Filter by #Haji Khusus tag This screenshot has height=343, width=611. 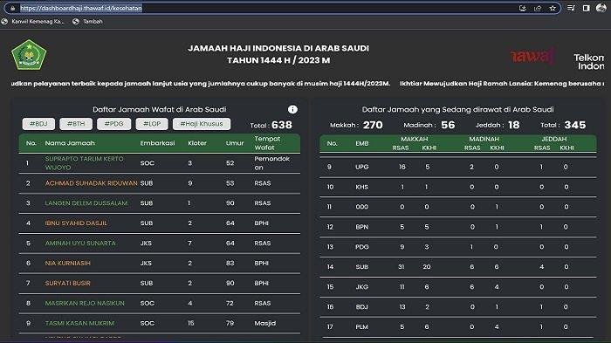202,124
